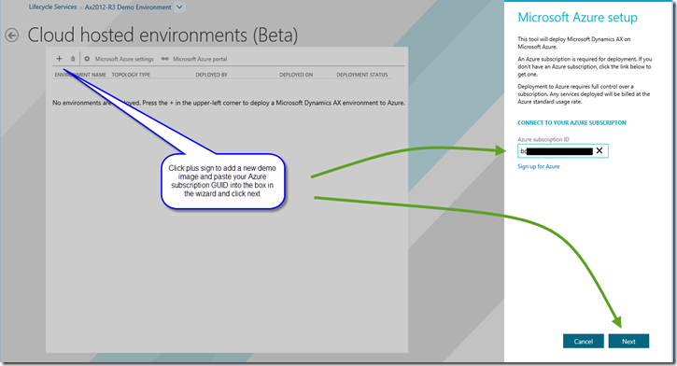Sort by Topology Type column header
The image size is (677, 366).
coord(131,75)
